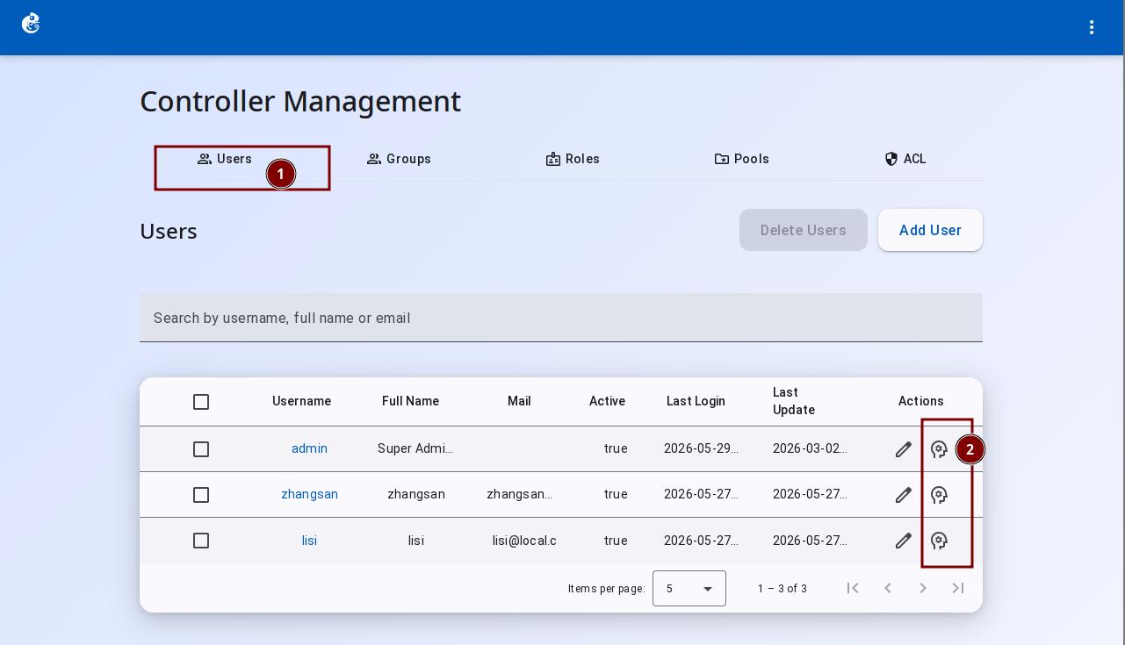Click the Last Update column header

[x=794, y=401]
